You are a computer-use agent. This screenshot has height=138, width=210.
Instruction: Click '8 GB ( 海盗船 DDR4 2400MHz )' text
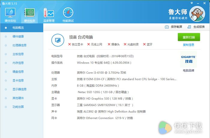click(x=98, y=86)
